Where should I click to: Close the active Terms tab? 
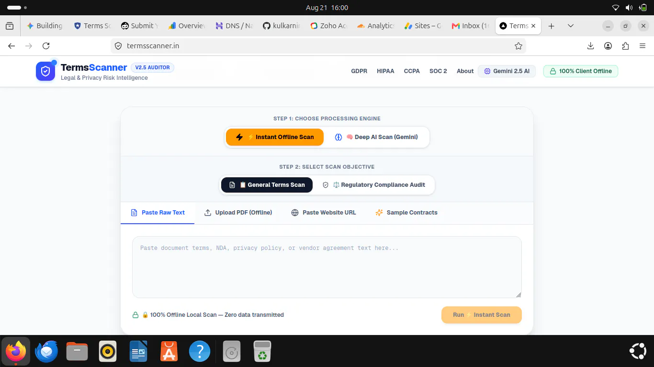533,26
